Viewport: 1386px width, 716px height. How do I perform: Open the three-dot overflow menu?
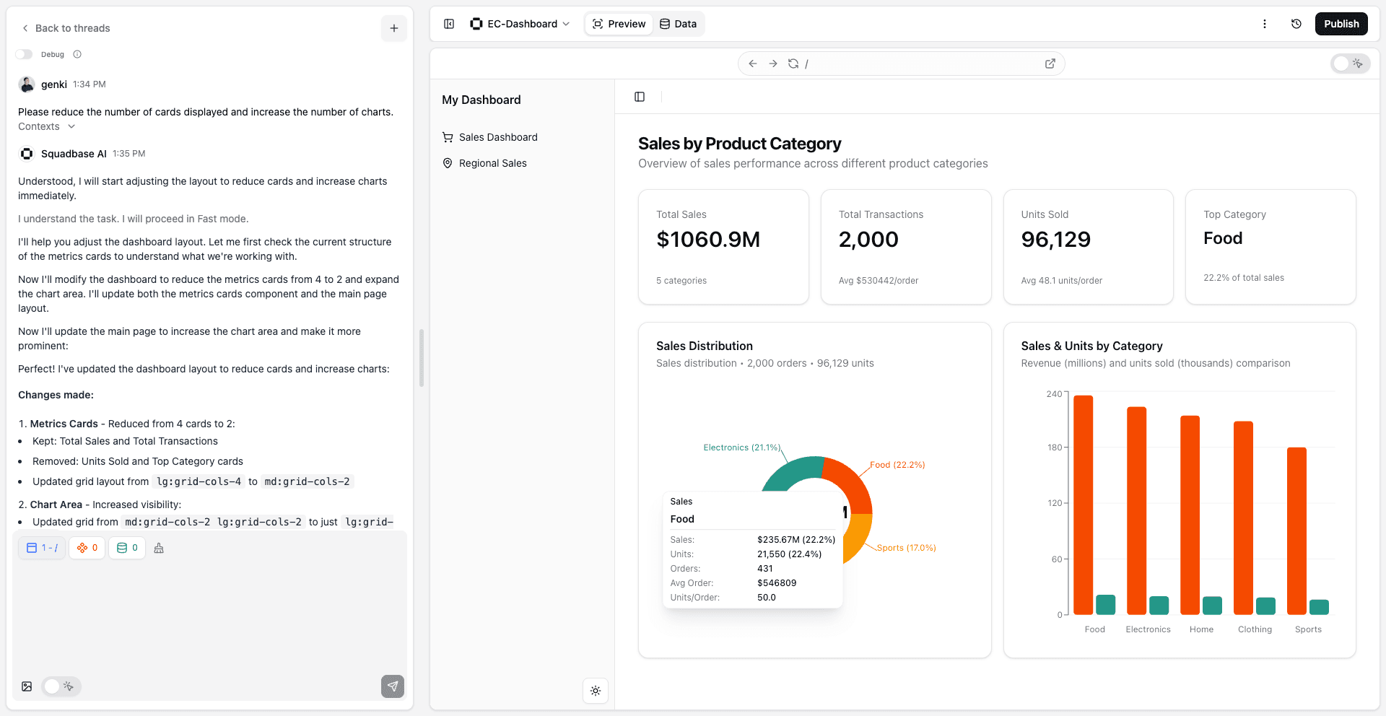click(1265, 23)
